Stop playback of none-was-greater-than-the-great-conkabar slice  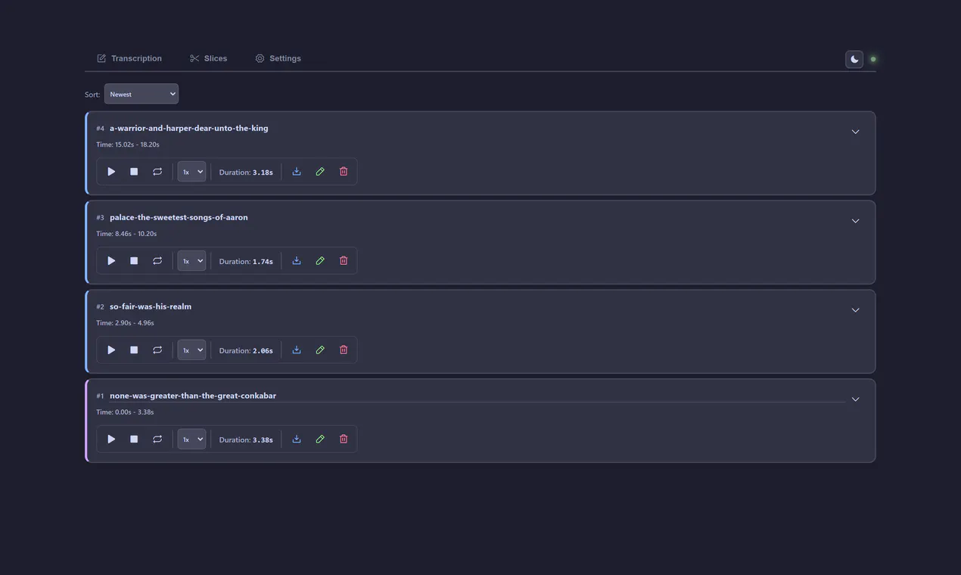pos(134,440)
